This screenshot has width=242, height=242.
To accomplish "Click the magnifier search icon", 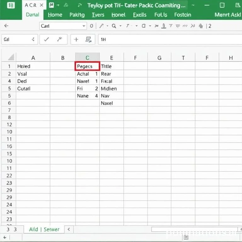I will click(x=114, y=26).
